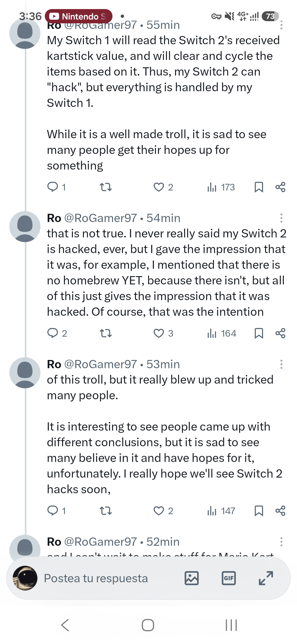Screen dimensions: 297x643
Task: Open the three-dot menu on the 54min tweet
Action: tap(281, 218)
